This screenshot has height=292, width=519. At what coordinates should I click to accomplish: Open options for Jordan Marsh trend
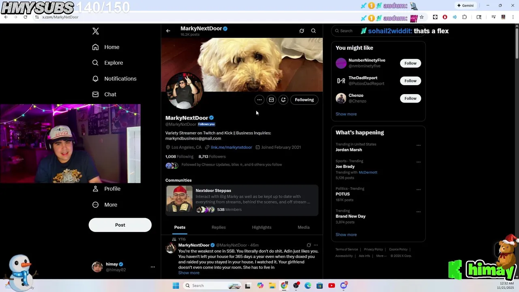point(418,145)
